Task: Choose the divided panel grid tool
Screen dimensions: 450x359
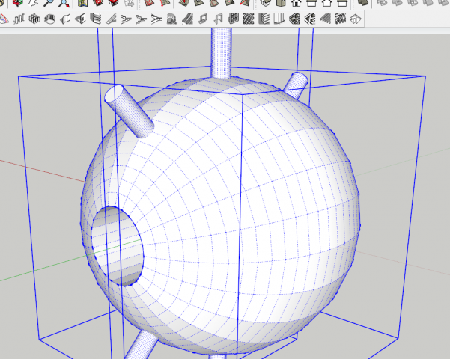Action: click(233, 19)
